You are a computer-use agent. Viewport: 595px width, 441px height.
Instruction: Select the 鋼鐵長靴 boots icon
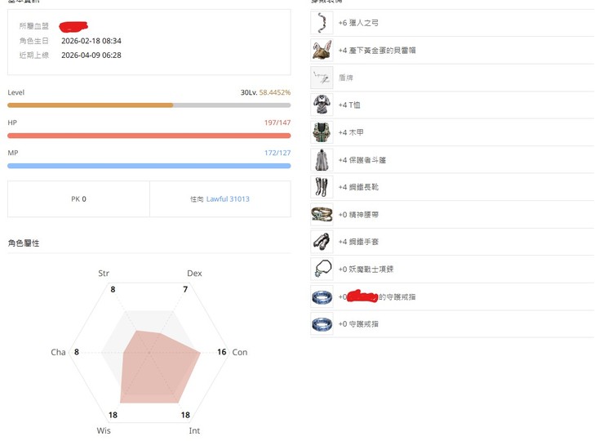(322, 187)
